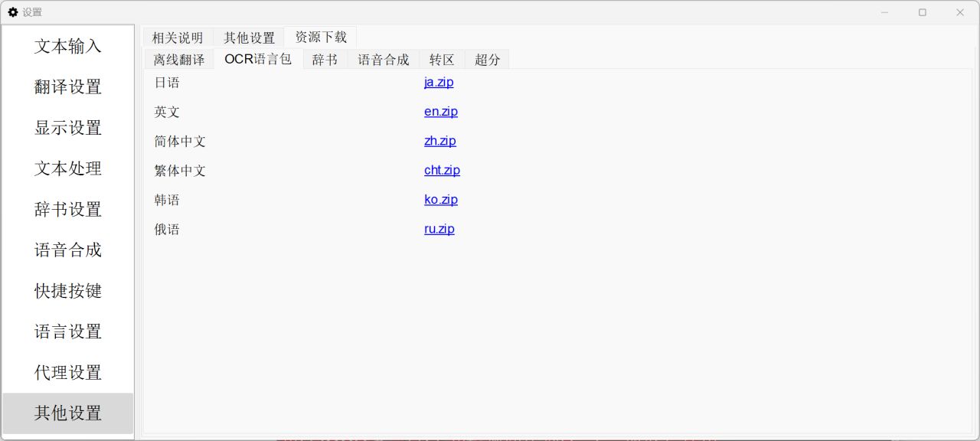Download zh.zip simplified Chinese pack
The image size is (980, 441).
coord(440,141)
